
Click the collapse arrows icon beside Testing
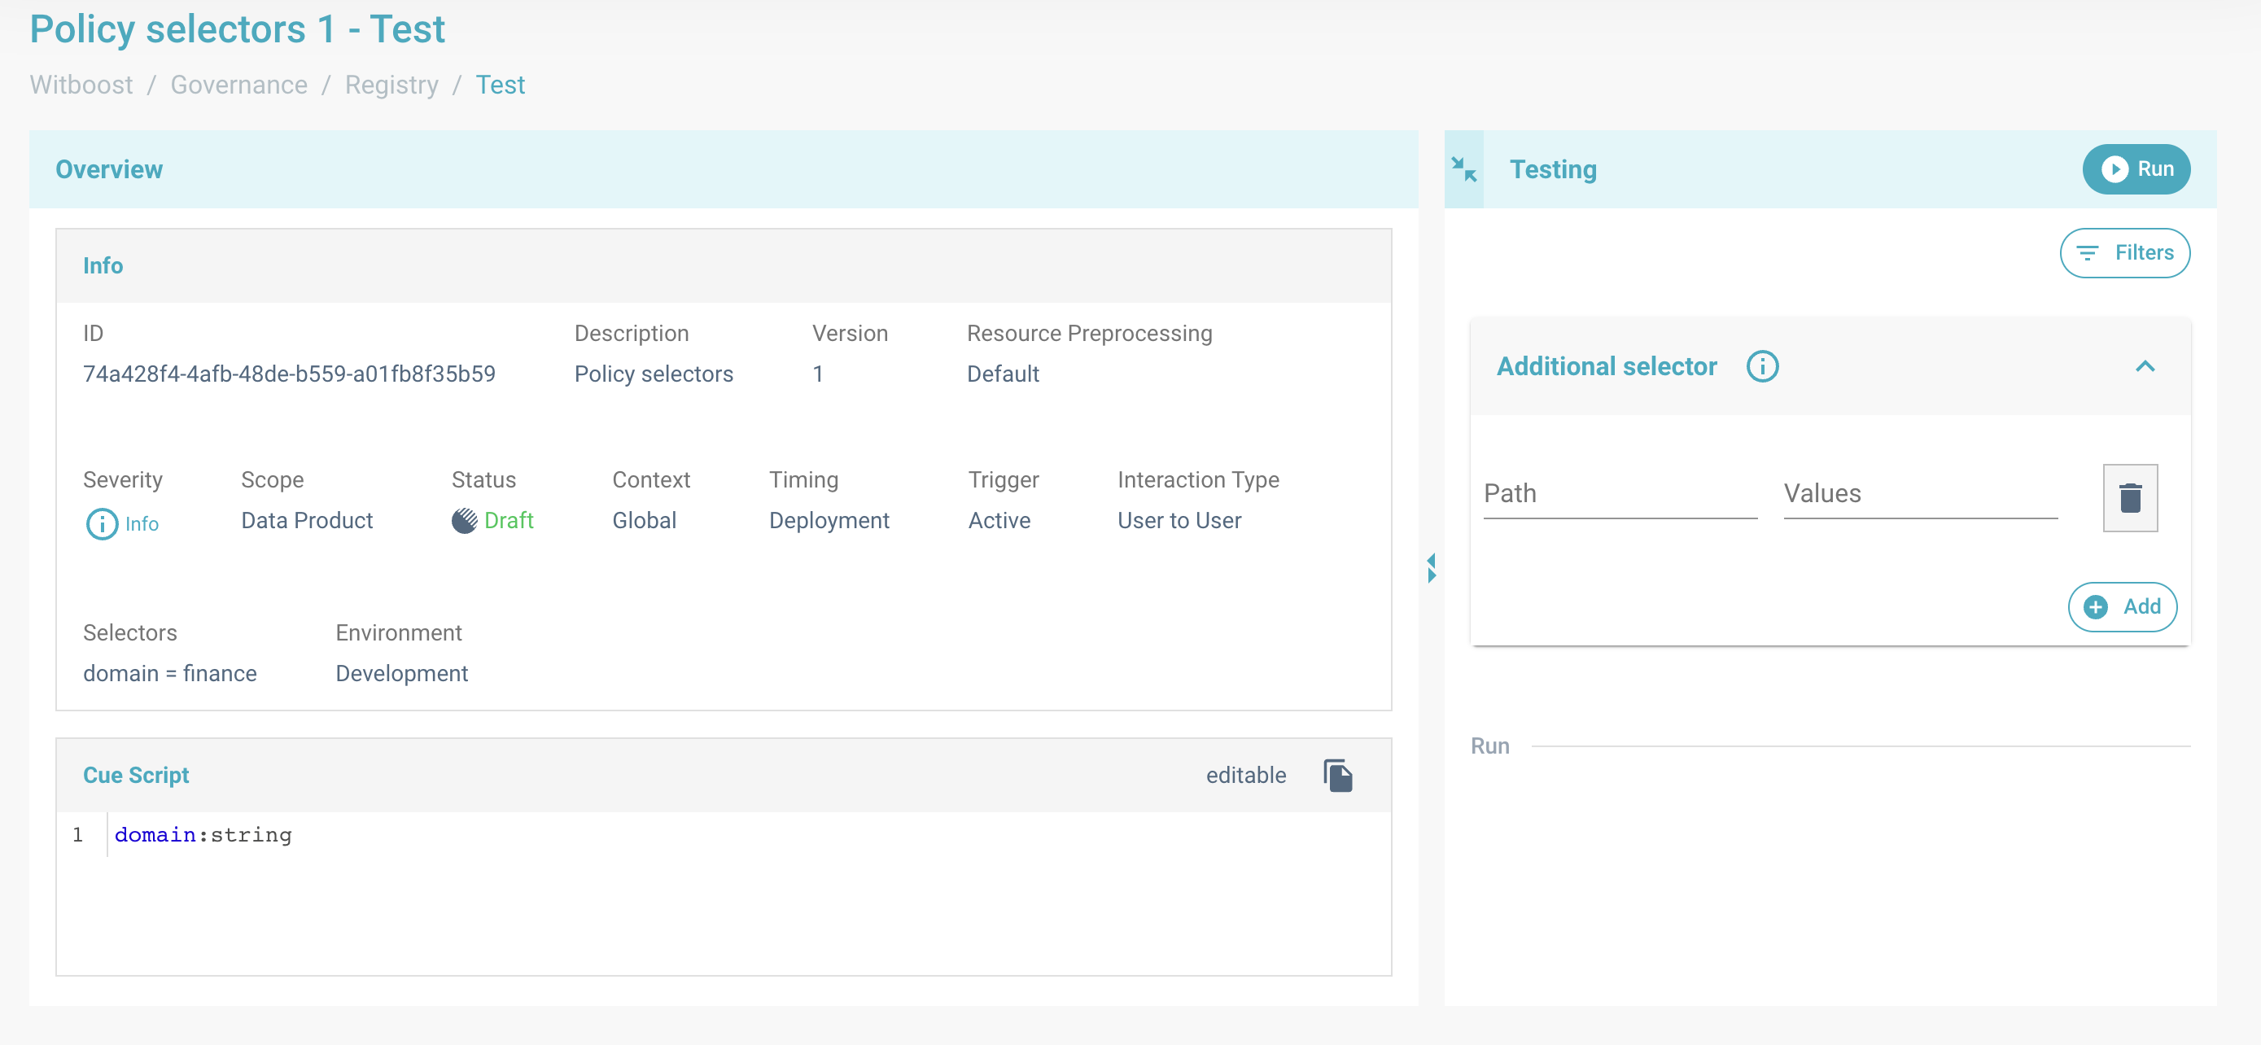coord(1463,169)
